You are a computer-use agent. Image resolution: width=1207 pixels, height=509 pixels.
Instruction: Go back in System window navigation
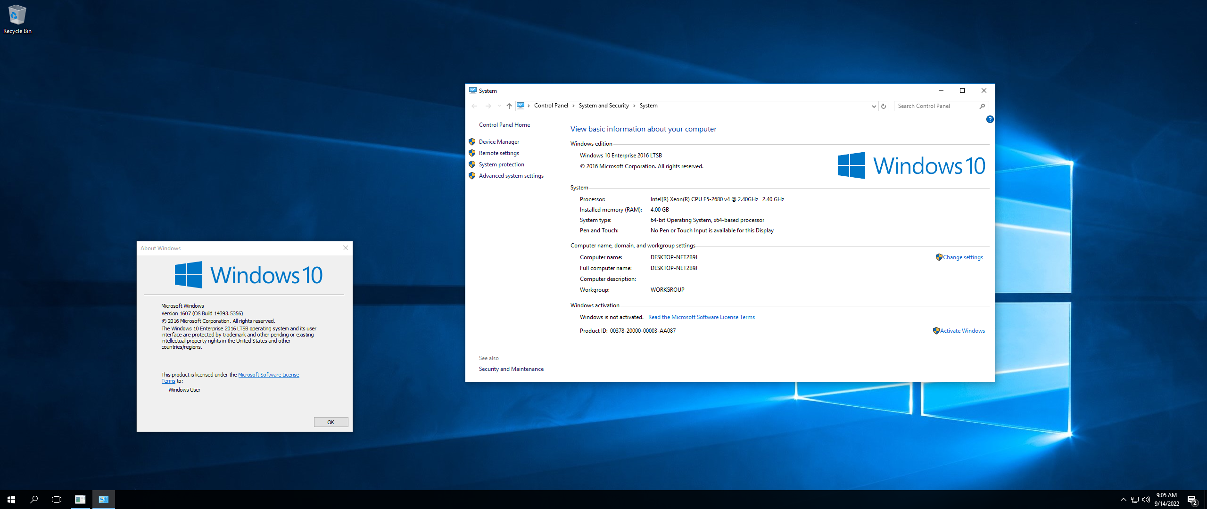point(474,106)
